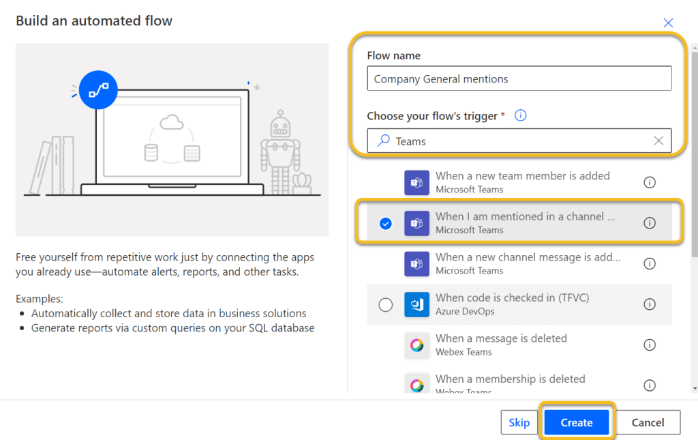This screenshot has height=440, width=698.
Task: Deselect the checked 'When I am mentioned' radio
Action: pyautogui.click(x=386, y=223)
